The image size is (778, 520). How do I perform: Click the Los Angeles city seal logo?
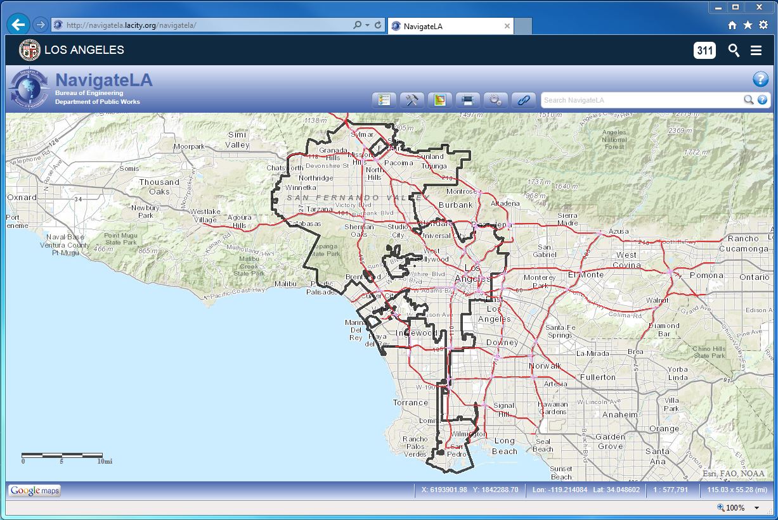(29, 50)
